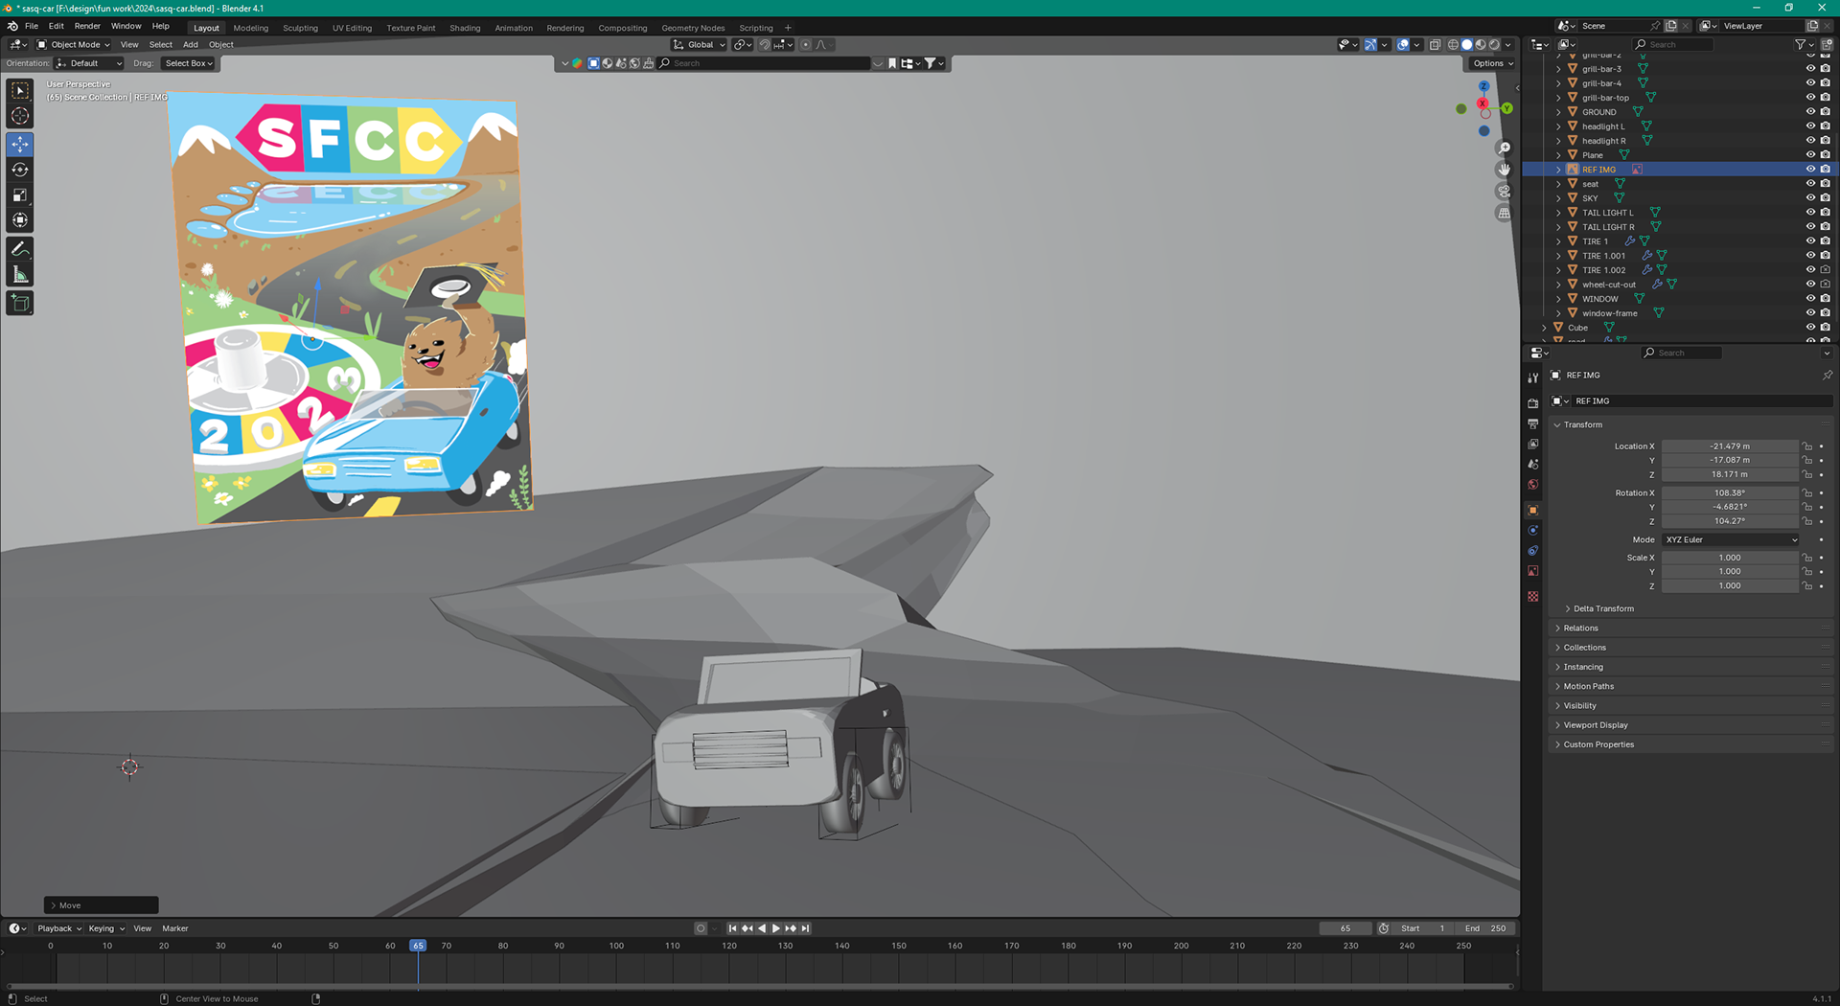Screen dimensions: 1840x1006
Task: Open the Physics properties tab icon
Action: click(x=1532, y=530)
